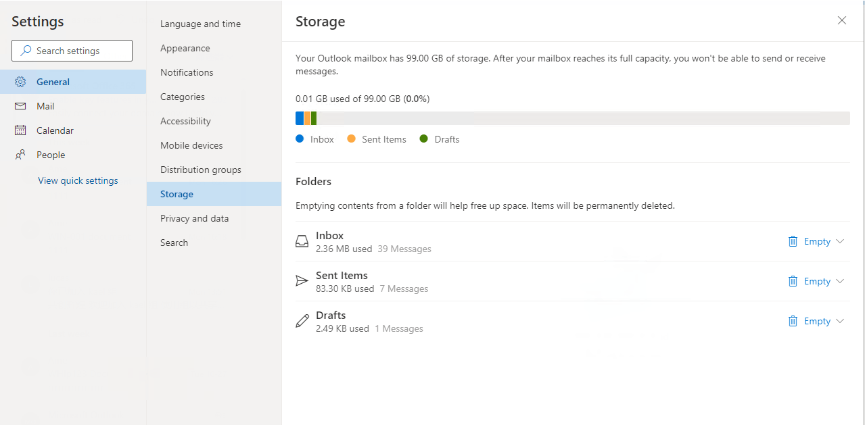Click trash icon in Drafts row
The image size is (865, 425).
pyautogui.click(x=793, y=321)
